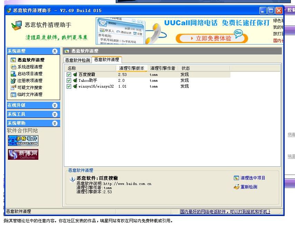Click the 清理选中项目 link
The width and height of the screenshot is (295, 226).
click(253, 178)
